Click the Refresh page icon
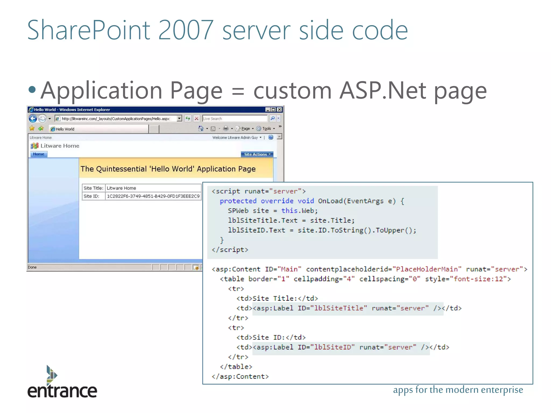 188,119
